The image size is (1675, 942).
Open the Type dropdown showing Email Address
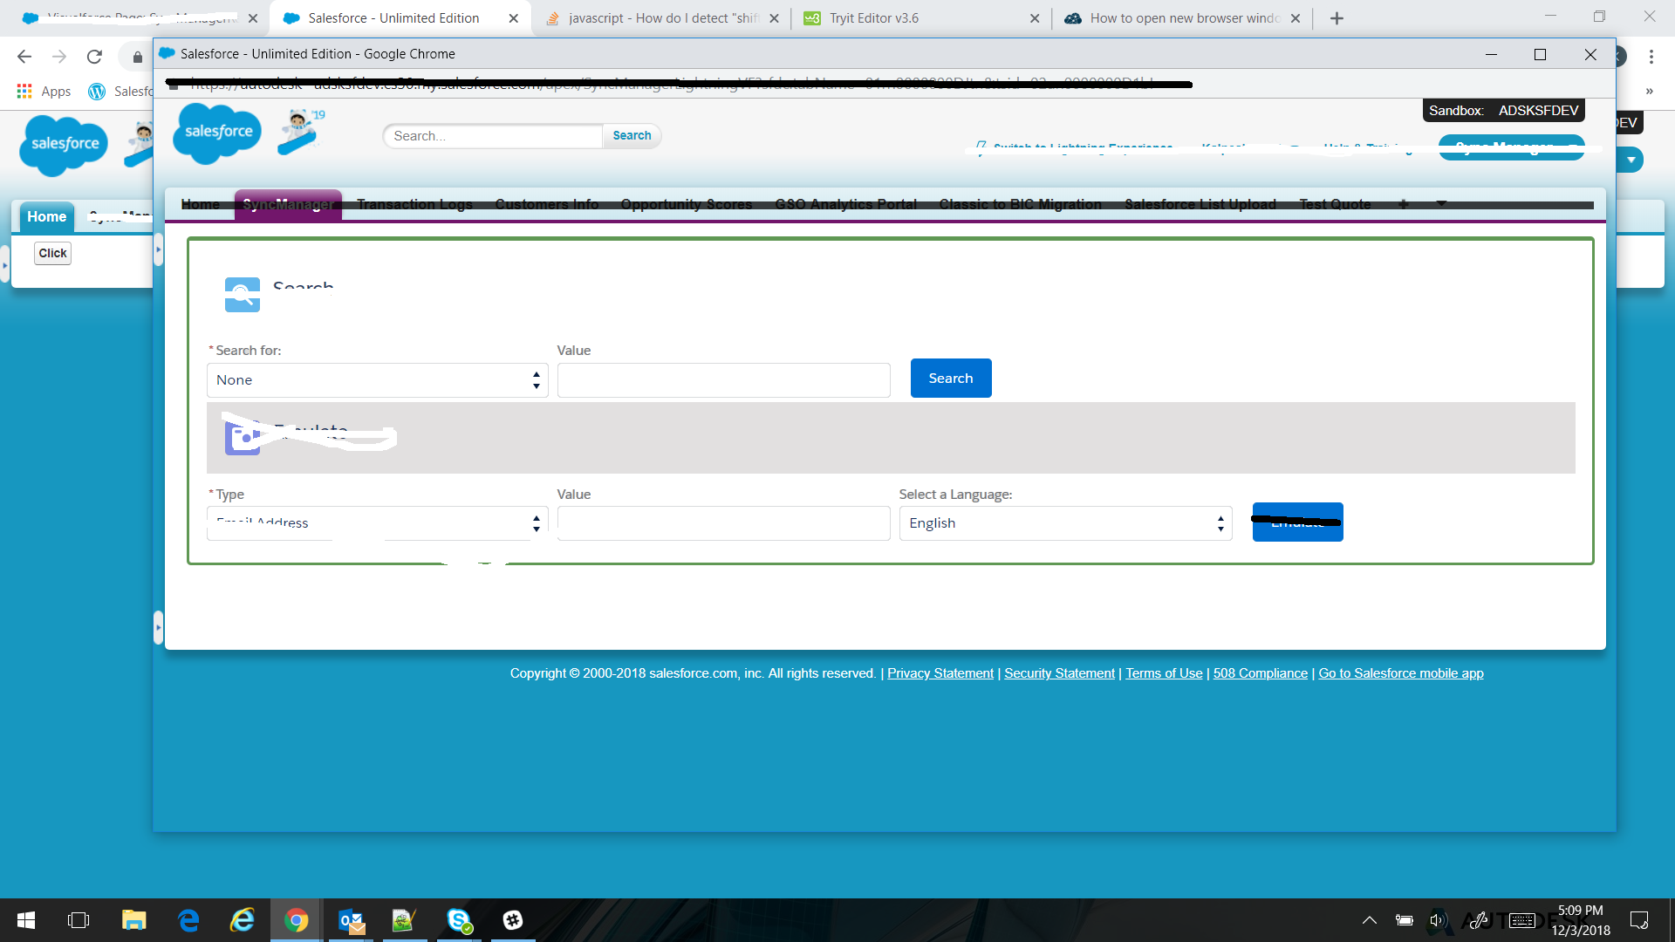tap(377, 523)
